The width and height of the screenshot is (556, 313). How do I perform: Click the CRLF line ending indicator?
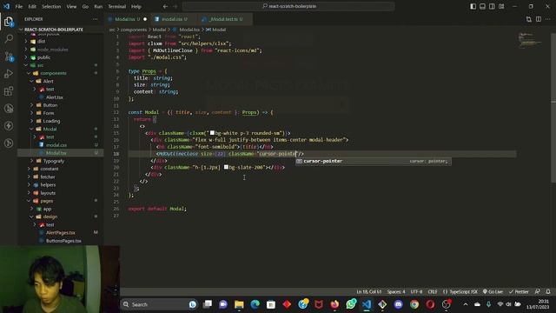tap(433, 292)
